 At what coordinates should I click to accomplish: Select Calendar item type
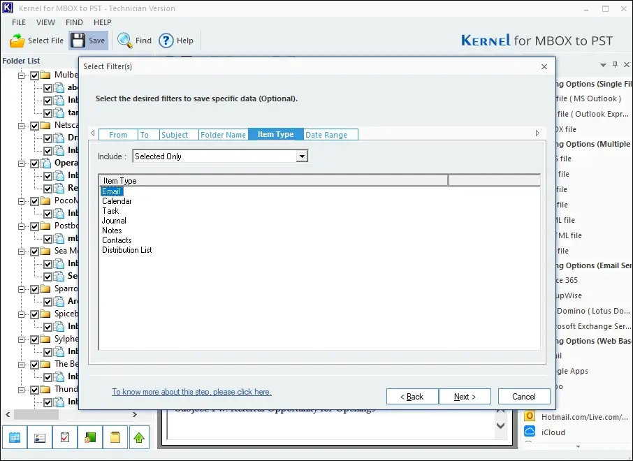pos(117,201)
